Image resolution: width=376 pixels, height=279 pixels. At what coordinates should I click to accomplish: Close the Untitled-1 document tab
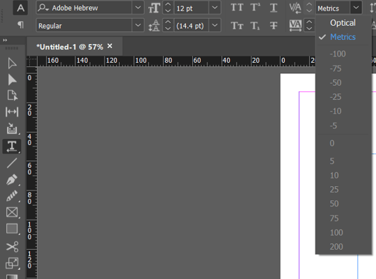pos(110,46)
